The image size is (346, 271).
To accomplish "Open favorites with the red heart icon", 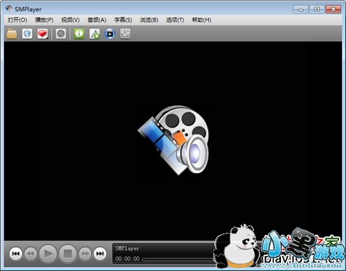I will 43,34.
